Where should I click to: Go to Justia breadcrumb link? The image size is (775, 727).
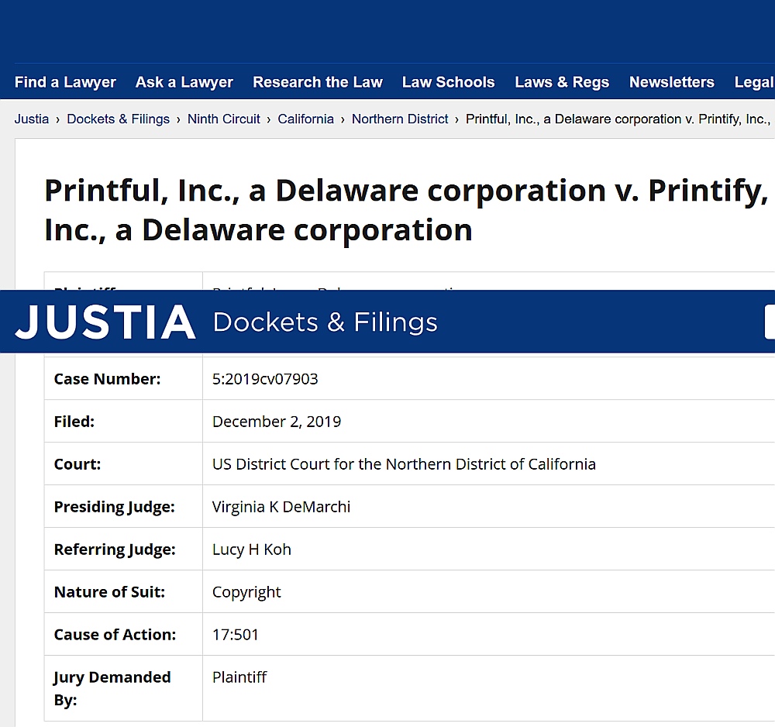32,119
